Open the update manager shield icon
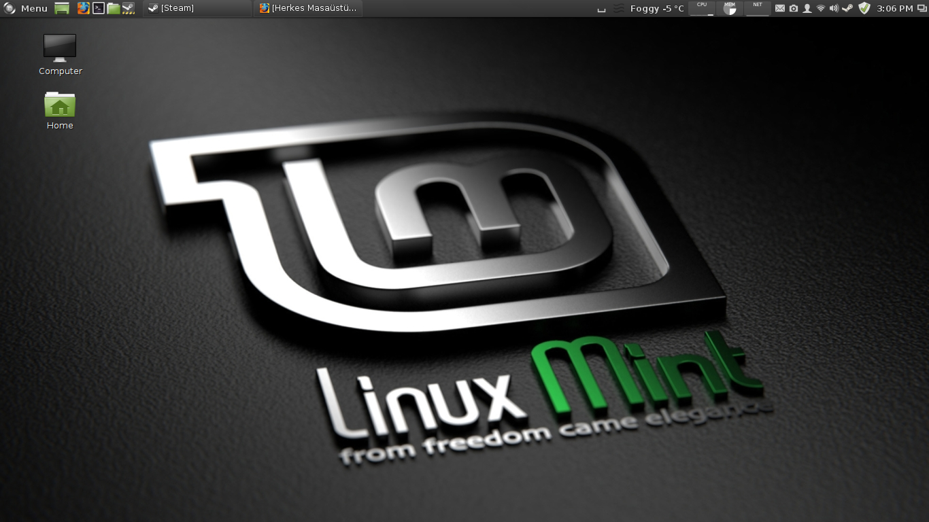Image resolution: width=929 pixels, height=522 pixels. pyautogui.click(x=864, y=8)
